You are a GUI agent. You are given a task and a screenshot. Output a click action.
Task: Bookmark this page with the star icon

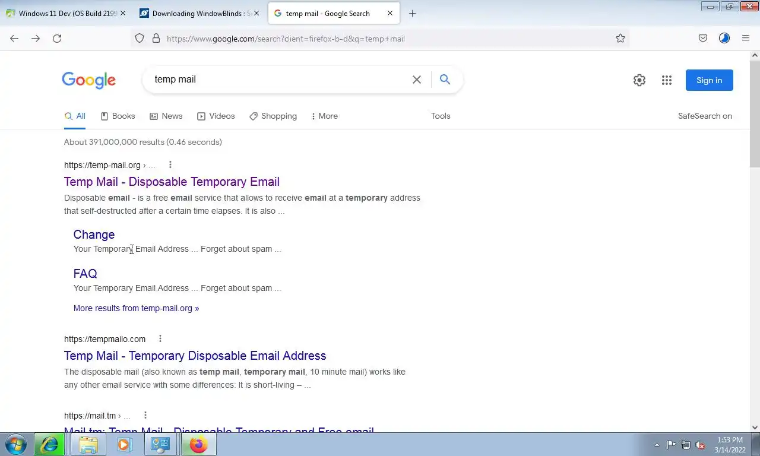coord(620,39)
